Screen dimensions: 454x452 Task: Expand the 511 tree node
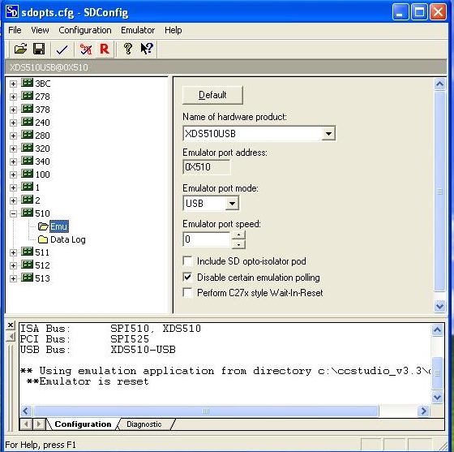pyautogui.click(x=13, y=252)
